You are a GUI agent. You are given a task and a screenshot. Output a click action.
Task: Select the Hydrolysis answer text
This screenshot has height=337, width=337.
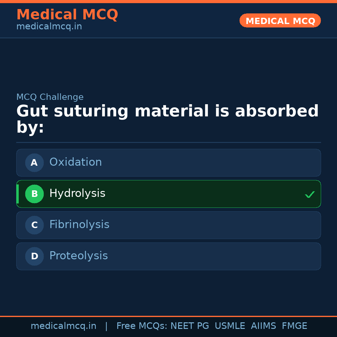coord(77,193)
